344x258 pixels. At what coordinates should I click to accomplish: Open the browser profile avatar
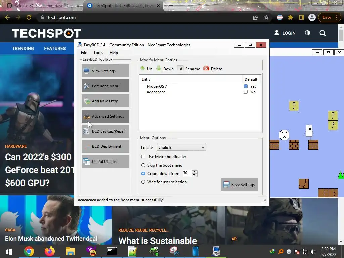(312, 17)
